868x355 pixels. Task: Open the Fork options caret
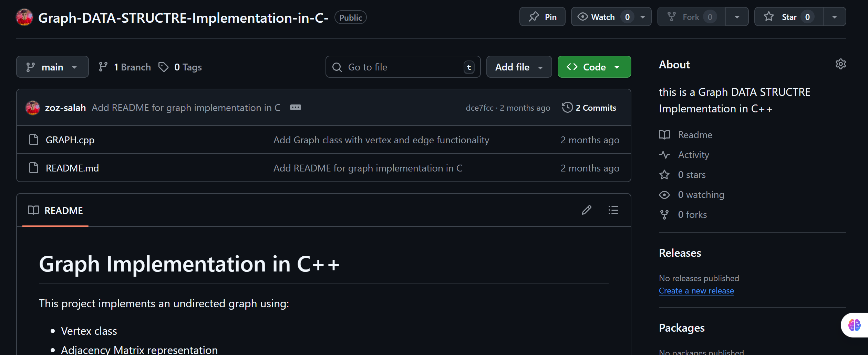coord(737,16)
